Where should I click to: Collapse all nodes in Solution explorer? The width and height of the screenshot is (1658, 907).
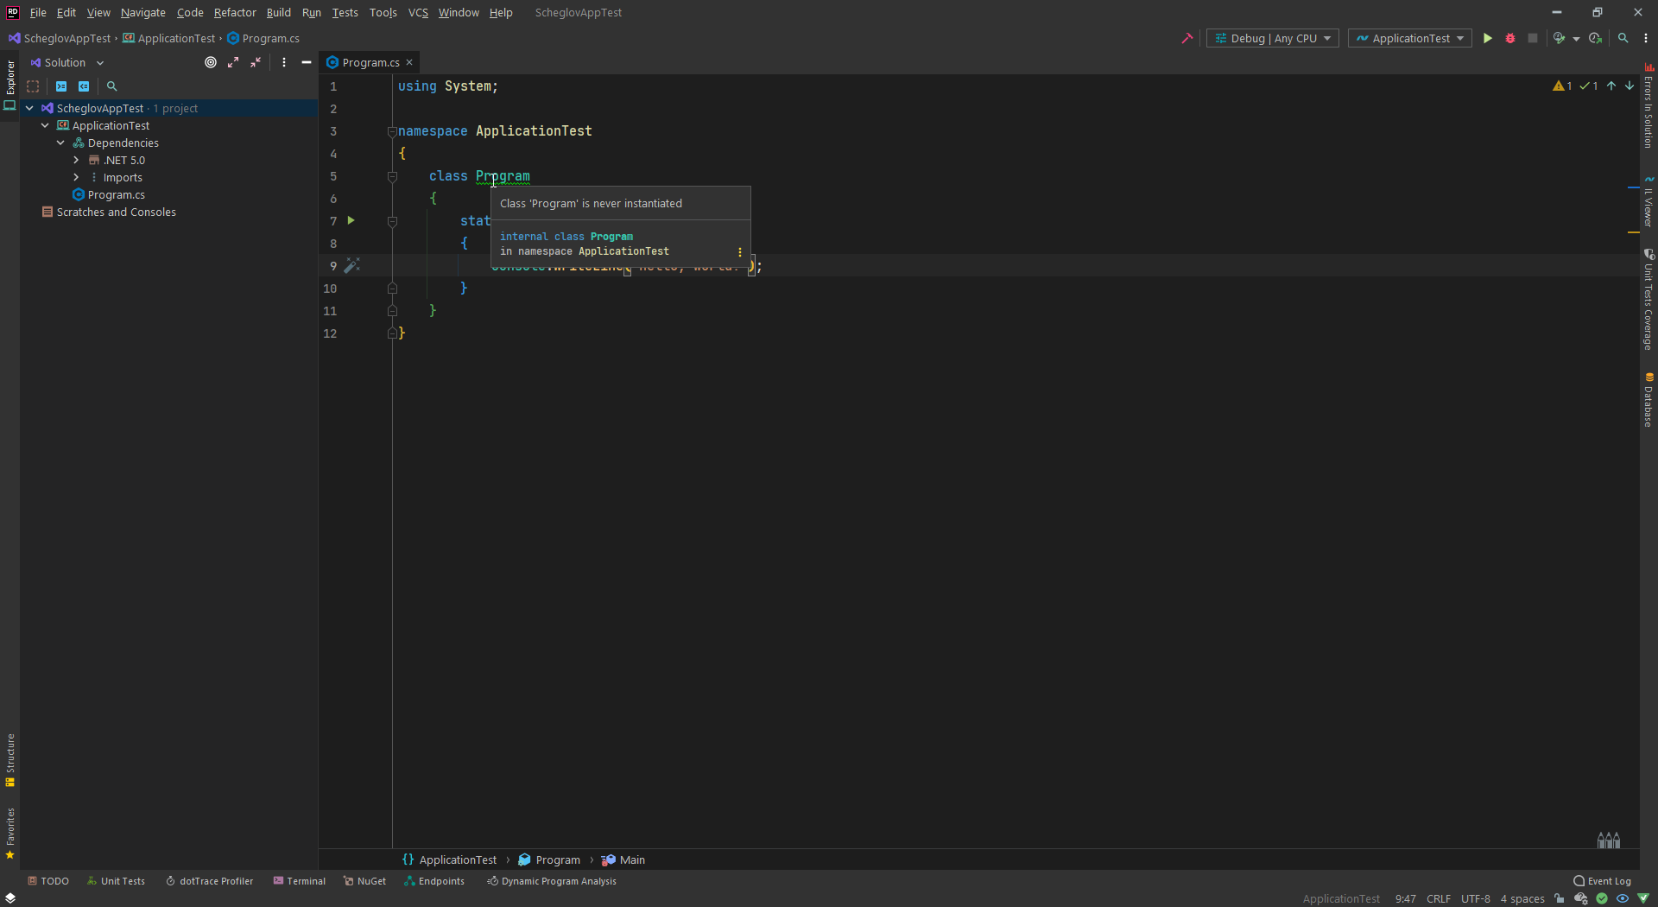tap(256, 62)
